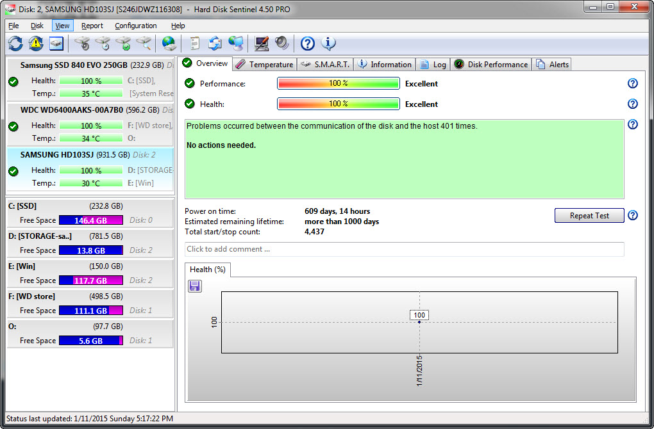Switch to the Log tab
The image size is (654, 429).
click(433, 65)
